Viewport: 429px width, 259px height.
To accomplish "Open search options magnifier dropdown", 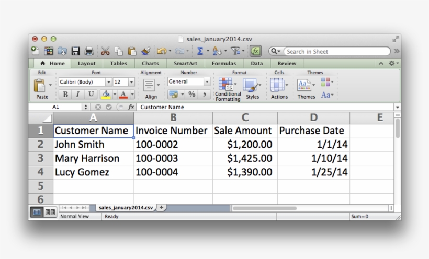I will (x=276, y=51).
